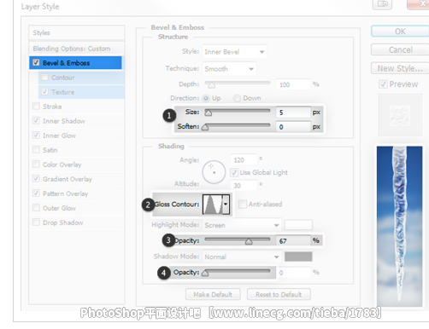
Task: Toggle the Texture checkbox
Action: tap(44, 92)
